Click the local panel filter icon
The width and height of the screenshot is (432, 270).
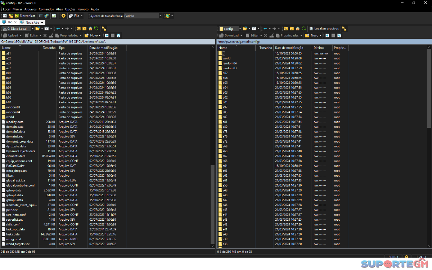(46, 29)
